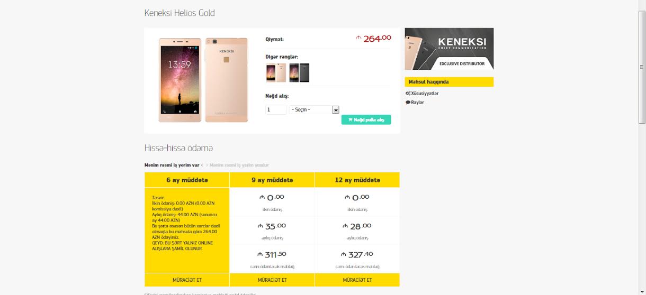
Task: Open the Seçin dropdown arrow
Action: pyautogui.click(x=335, y=110)
